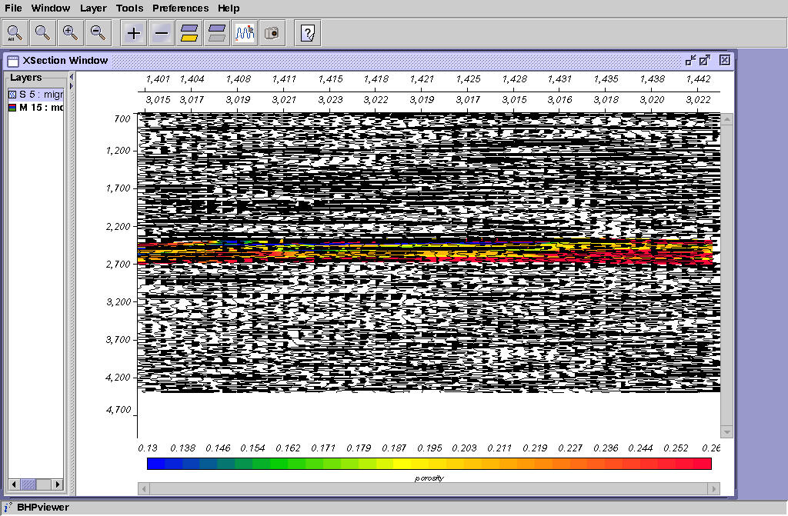Viewport: 788px width, 516px height.
Task: Click the 0.252 colorbar value
Action: tap(676, 448)
